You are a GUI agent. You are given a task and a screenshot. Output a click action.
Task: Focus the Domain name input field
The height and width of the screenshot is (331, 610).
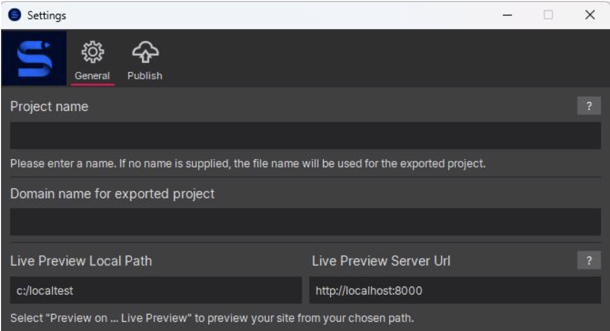click(305, 222)
